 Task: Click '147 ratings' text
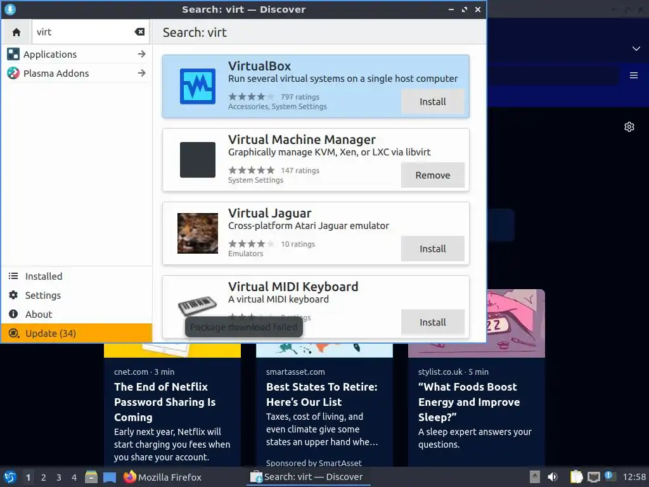(300, 171)
